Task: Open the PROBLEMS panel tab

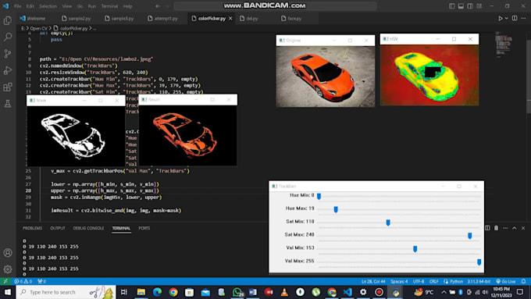Action: pyautogui.click(x=33, y=228)
